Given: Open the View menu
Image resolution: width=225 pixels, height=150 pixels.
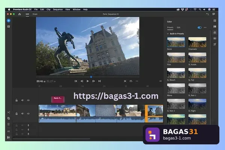Looking at the screenshot, I should point(67,9).
